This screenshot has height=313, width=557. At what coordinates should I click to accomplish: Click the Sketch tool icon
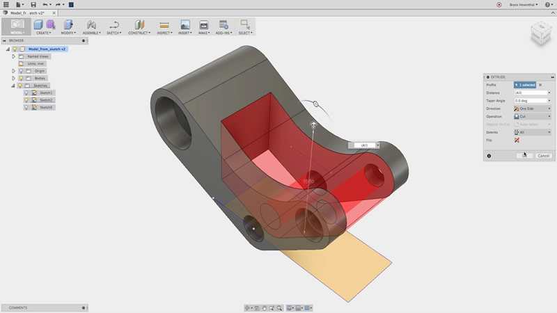pos(114,24)
